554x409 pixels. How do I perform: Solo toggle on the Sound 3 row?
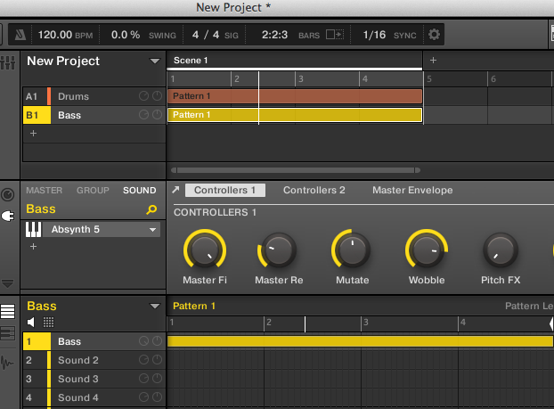(x=157, y=379)
